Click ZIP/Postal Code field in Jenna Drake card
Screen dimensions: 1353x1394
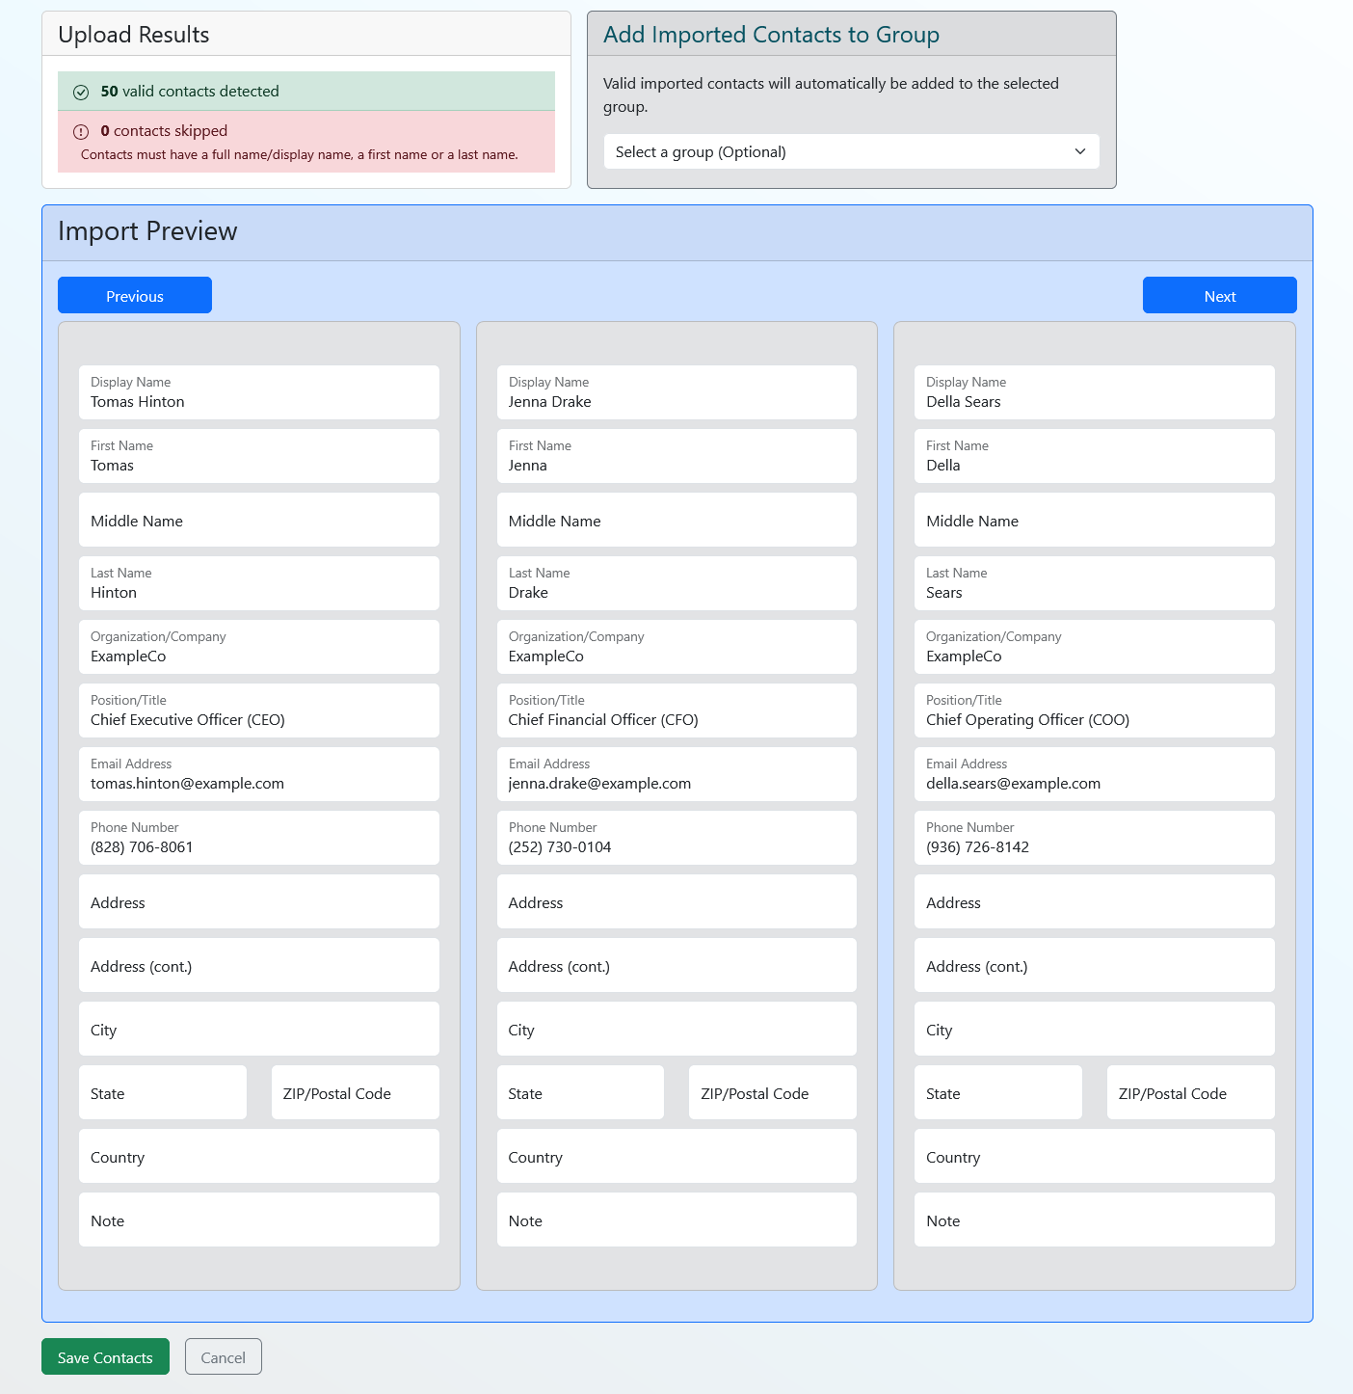[x=773, y=1092]
